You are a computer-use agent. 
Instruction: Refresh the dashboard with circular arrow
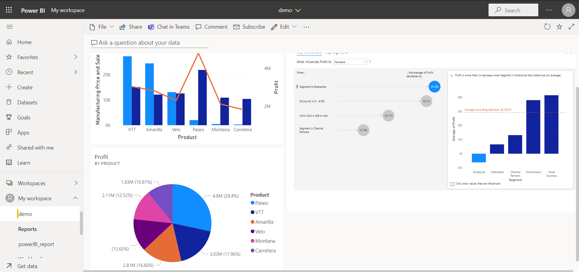pyautogui.click(x=547, y=27)
